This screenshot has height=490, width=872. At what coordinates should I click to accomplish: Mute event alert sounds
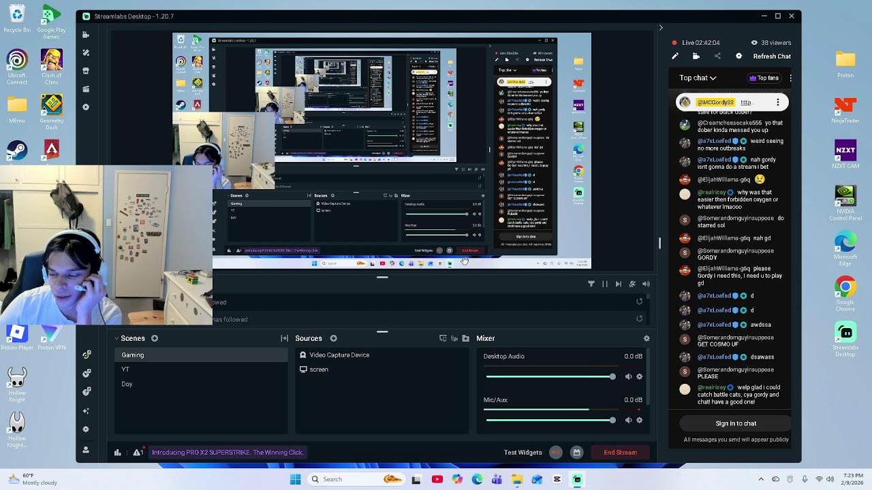click(646, 284)
